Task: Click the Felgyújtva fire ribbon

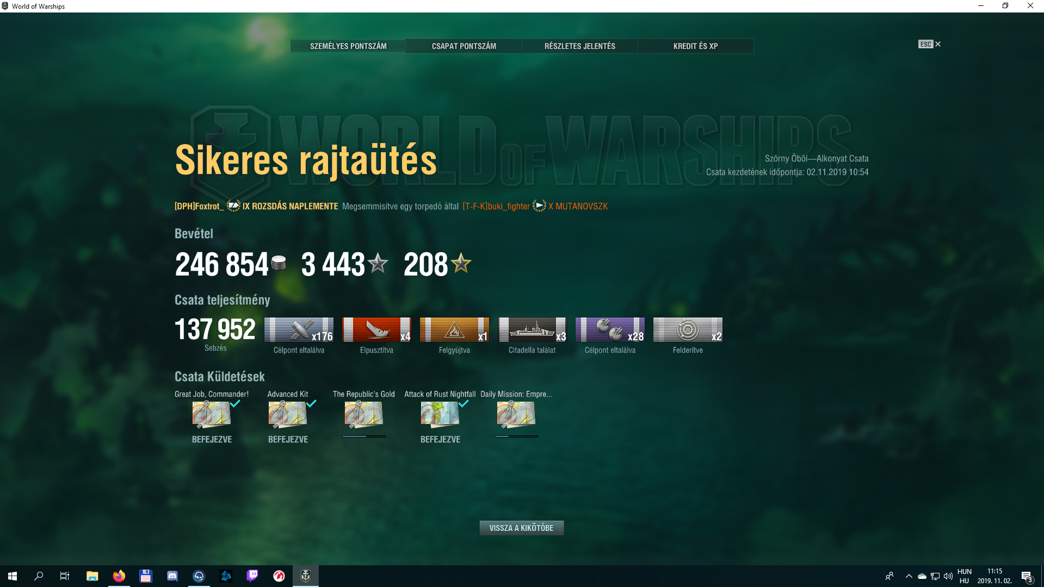Action: (x=454, y=329)
